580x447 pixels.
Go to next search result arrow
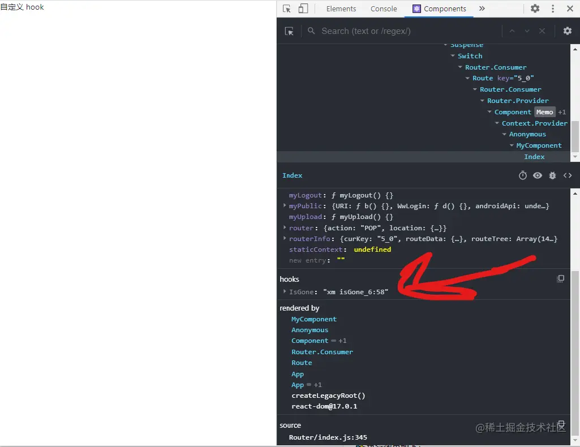click(527, 31)
